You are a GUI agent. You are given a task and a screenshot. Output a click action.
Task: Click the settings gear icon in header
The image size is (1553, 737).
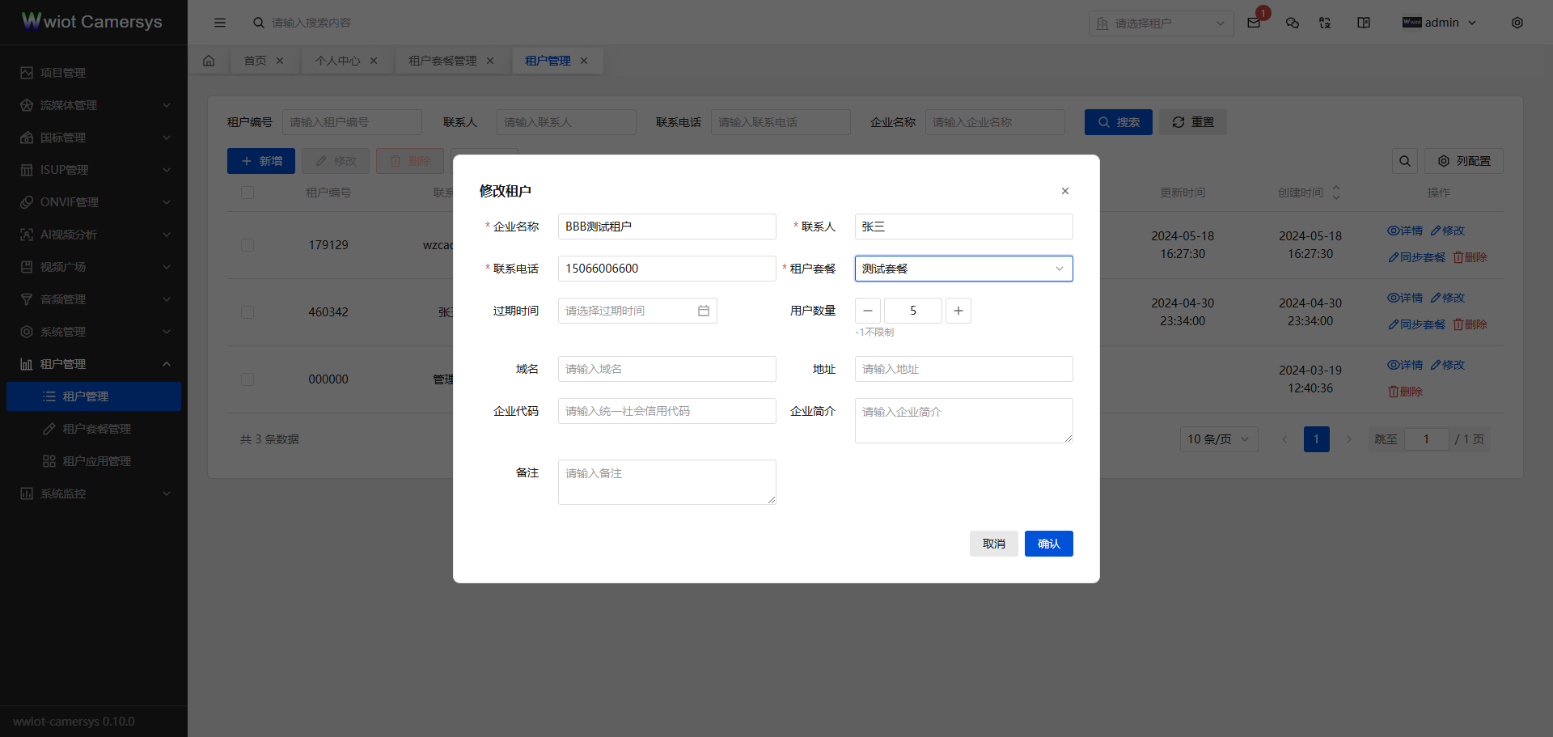[x=1517, y=23]
